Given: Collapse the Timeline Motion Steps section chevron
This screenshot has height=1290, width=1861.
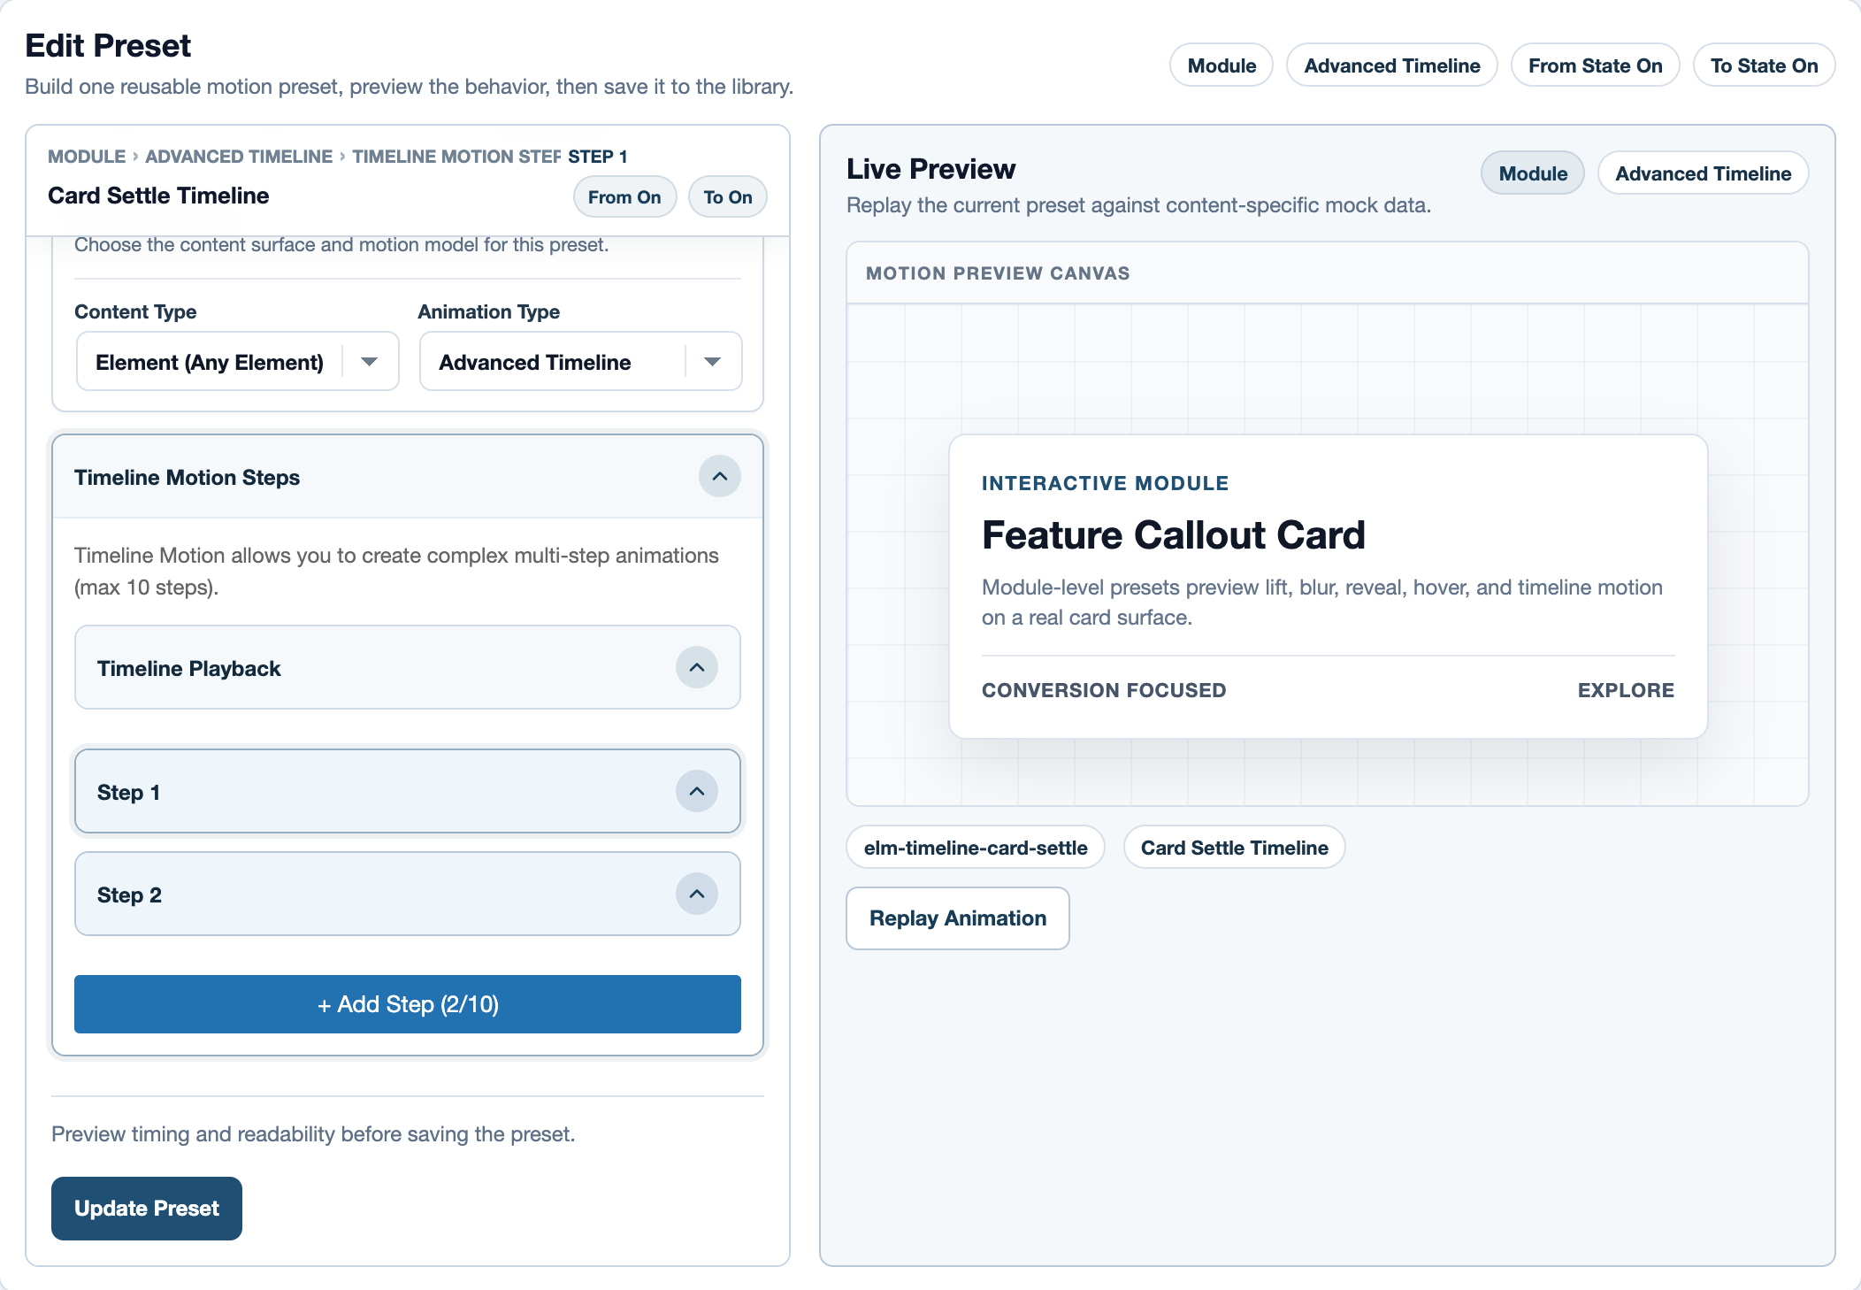Looking at the screenshot, I should click(x=720, y=477).
